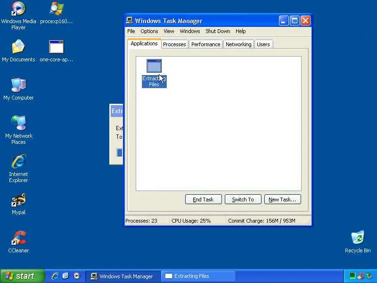Open the Shut Down menu
The height and width of the screenshot is (283, 377).
[x=218, y=31]
